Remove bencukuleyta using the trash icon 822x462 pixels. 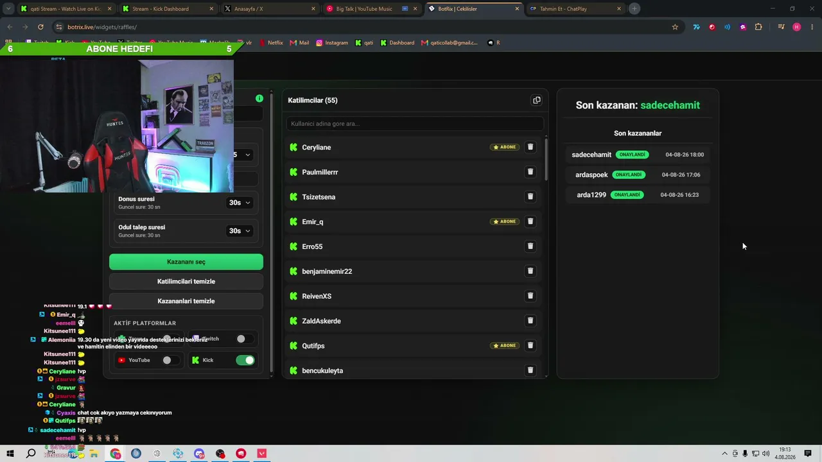coord(530,370)
